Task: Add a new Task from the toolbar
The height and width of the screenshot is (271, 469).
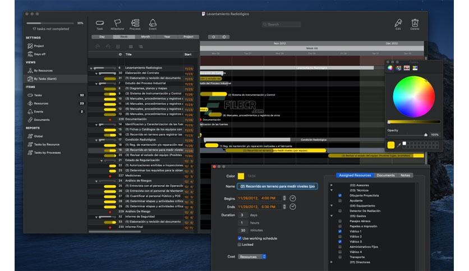Action: coord(100,25)
